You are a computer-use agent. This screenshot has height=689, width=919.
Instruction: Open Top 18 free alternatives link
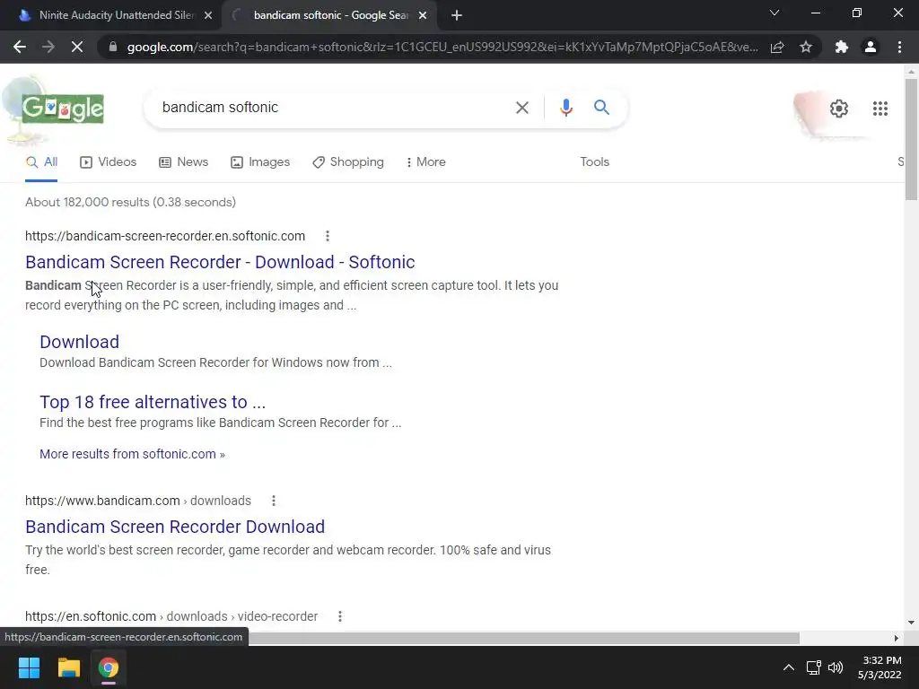[x=153, y=402]
